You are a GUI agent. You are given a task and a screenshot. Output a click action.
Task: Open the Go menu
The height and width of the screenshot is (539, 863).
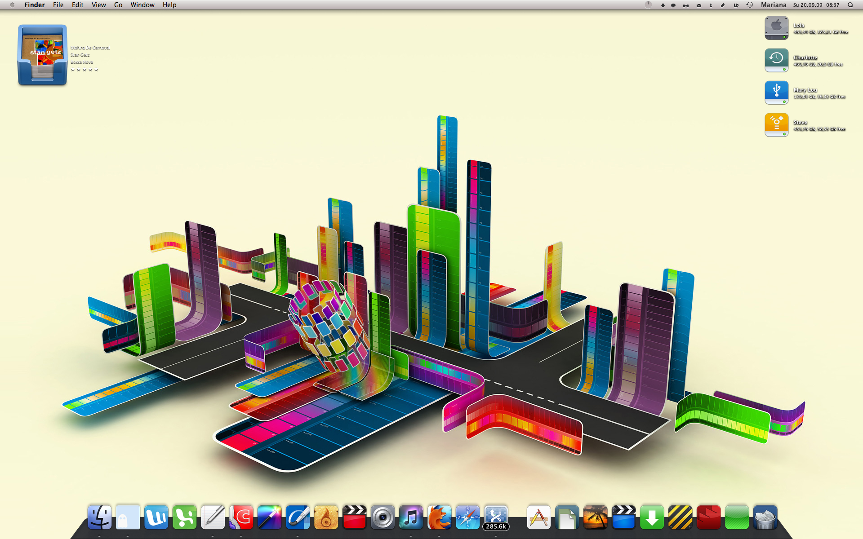coord(118,5)
